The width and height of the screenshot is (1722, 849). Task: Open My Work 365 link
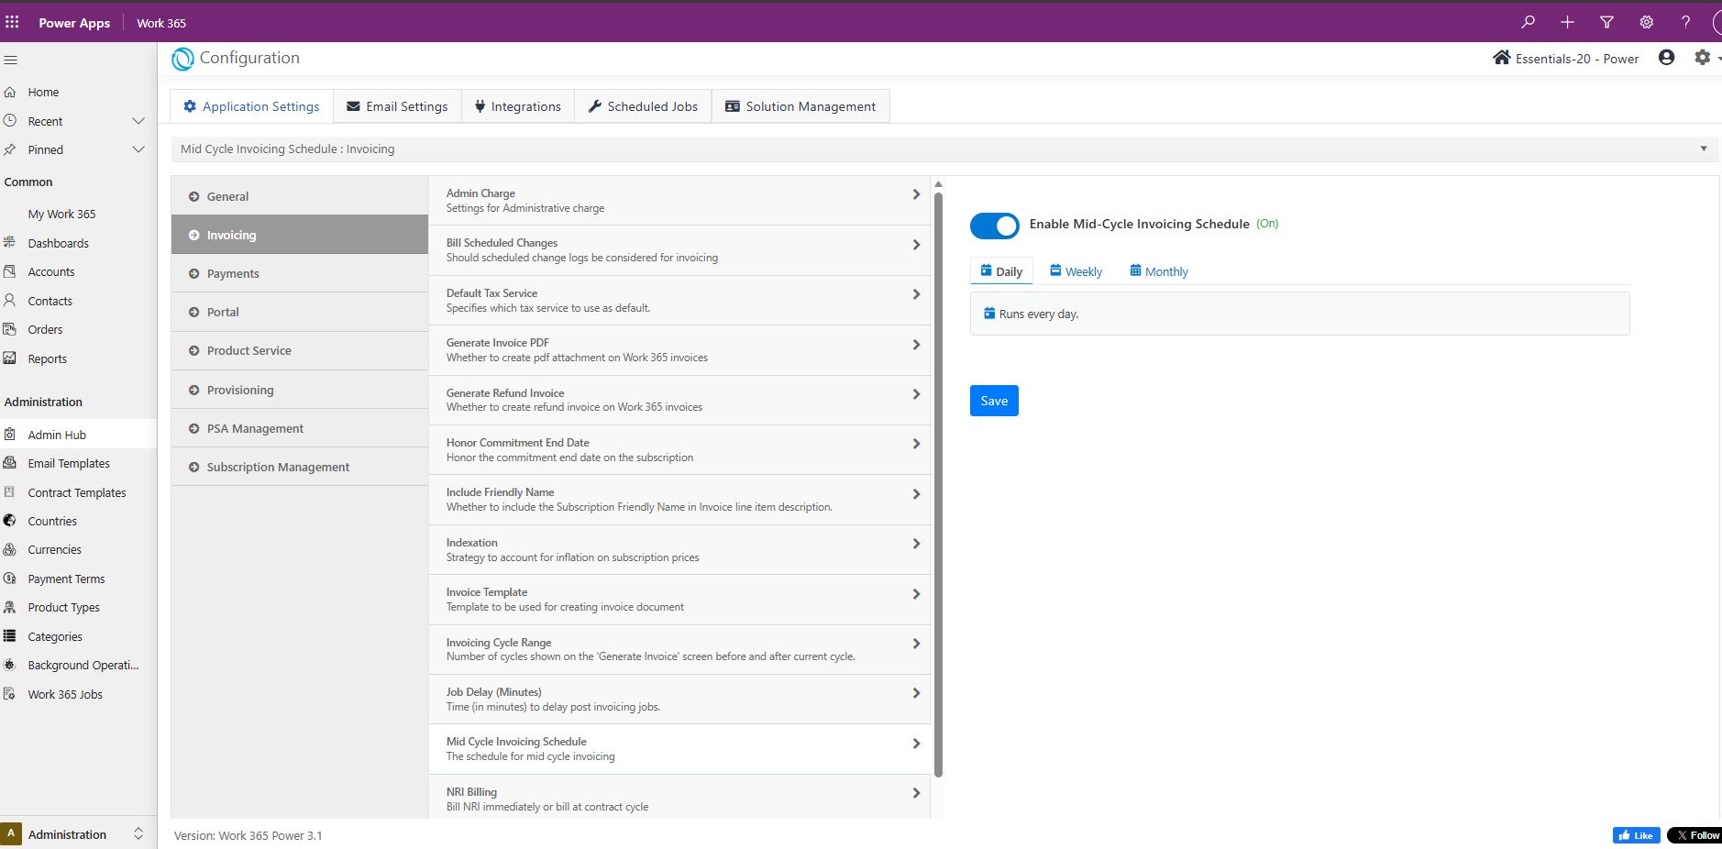point(61,214)
